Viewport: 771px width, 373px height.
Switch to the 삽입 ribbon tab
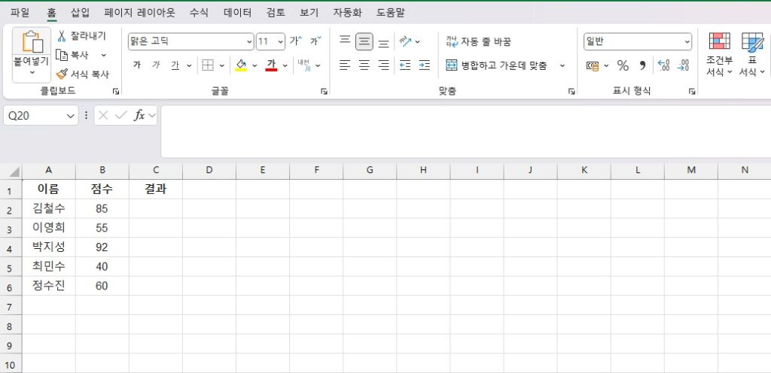tap(80, 12)
